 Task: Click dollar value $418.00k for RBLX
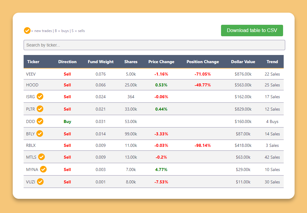point(243,145)
